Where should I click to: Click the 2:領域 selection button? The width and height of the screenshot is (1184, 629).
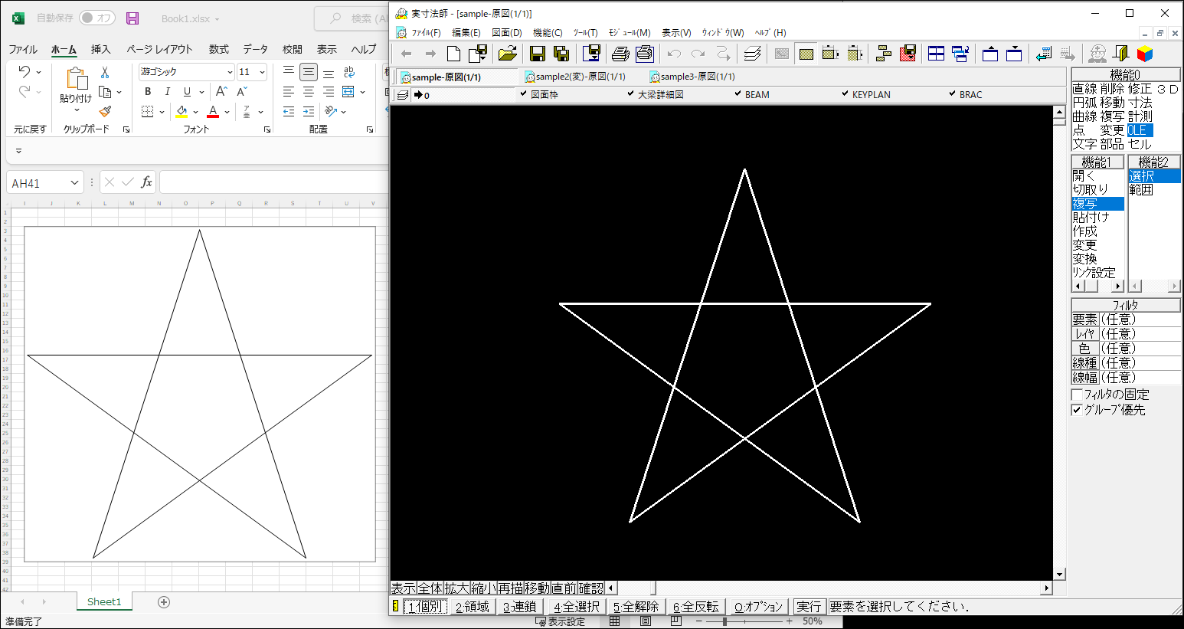[473, 606]
